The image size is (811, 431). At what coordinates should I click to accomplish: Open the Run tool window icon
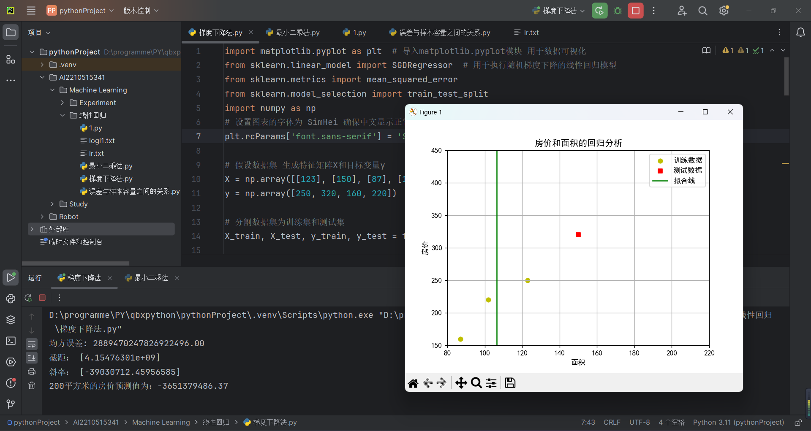coord(11,277)
